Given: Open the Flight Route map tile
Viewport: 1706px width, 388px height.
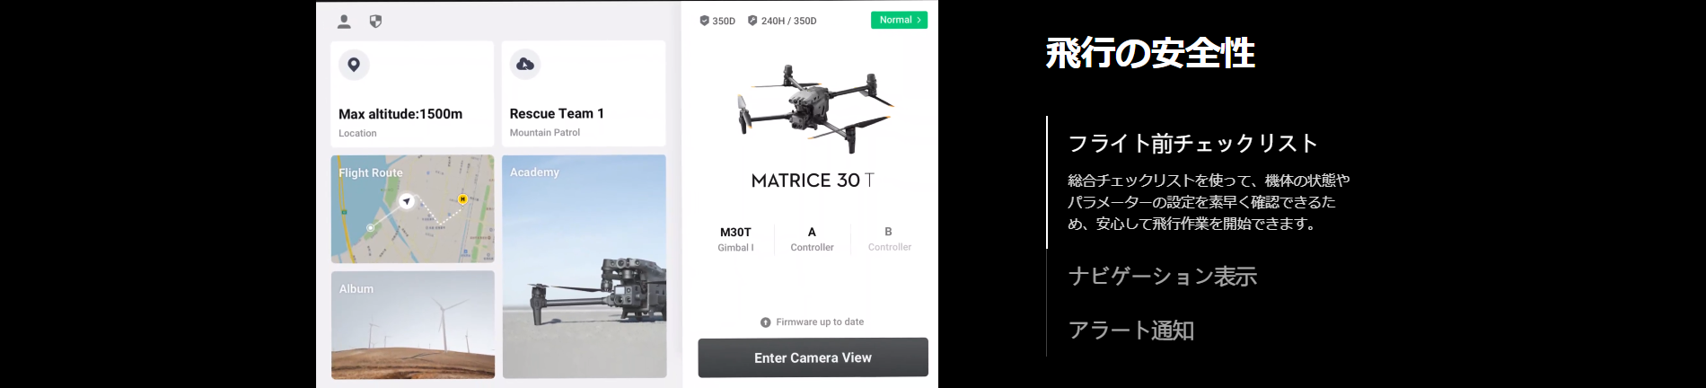Looking at the screenshot, I should 412,208.
